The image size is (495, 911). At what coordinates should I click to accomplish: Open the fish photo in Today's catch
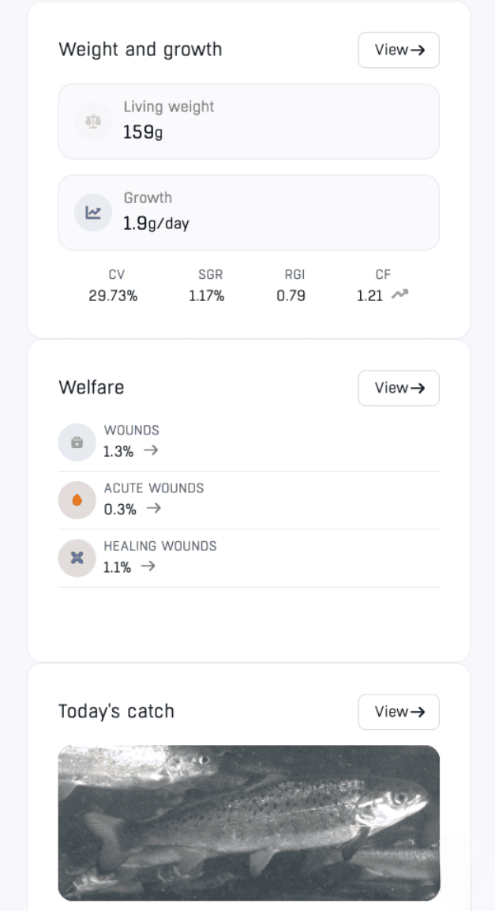click(x=249, y=822)
